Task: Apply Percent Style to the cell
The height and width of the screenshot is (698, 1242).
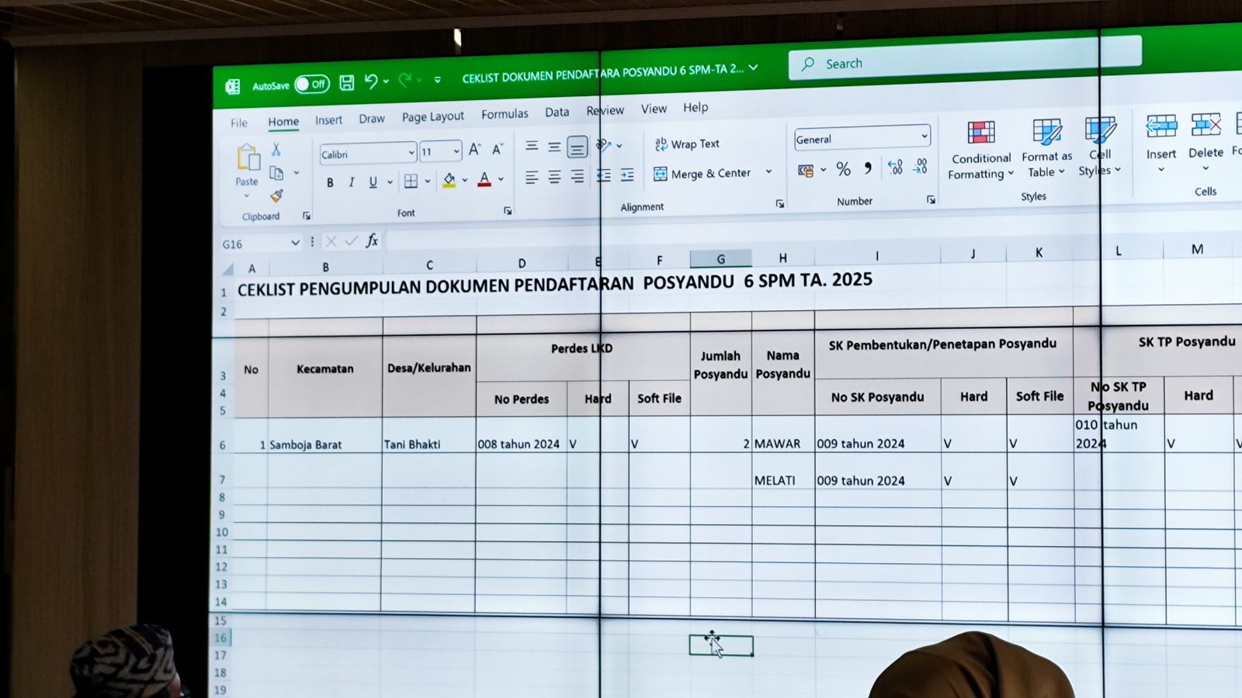Action: pyautogui.click(x=843, y=169)
